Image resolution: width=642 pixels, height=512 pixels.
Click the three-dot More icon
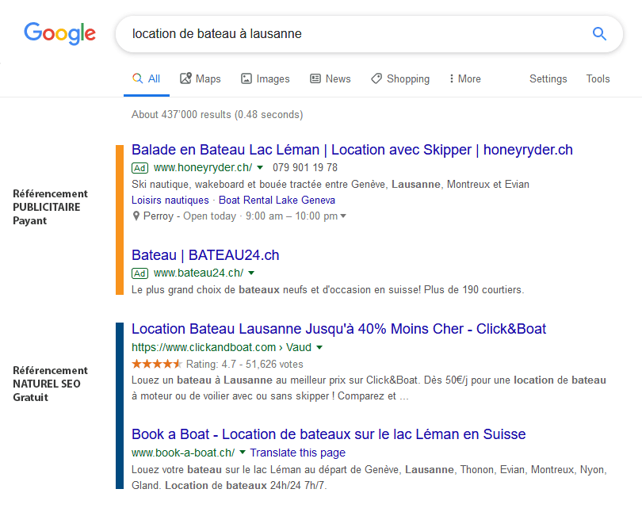coord(451,78)
